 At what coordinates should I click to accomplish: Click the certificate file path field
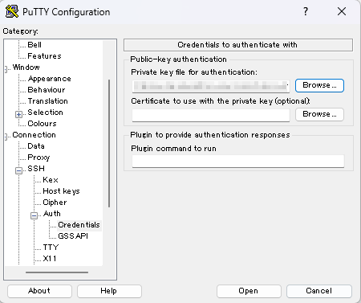[211, 115]
